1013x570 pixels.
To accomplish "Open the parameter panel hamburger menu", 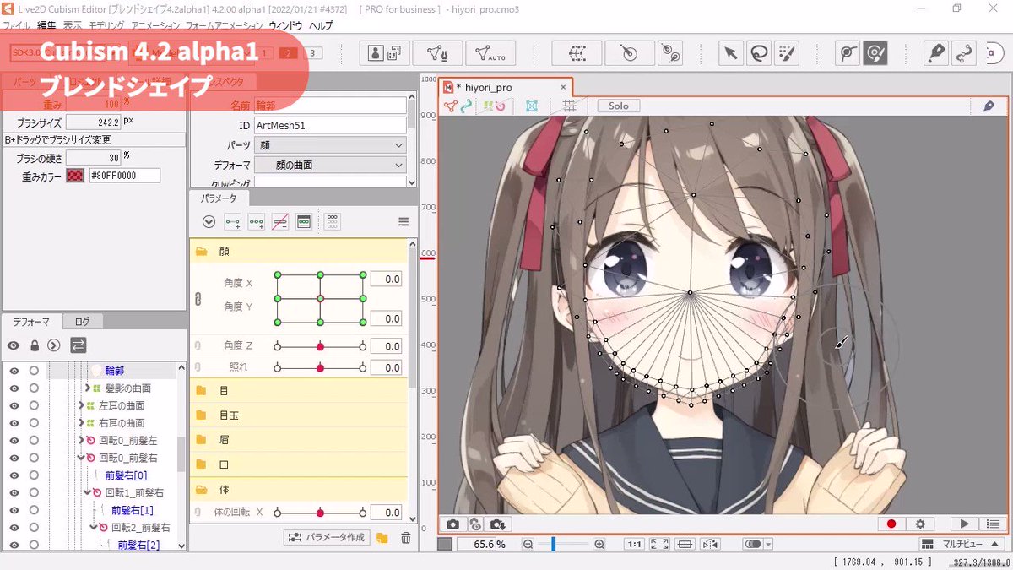I will (404, 221).
